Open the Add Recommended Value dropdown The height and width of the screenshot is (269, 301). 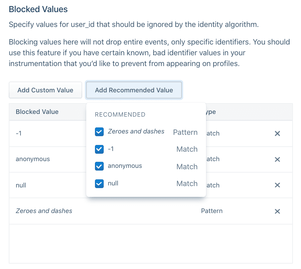coord(134,90)
